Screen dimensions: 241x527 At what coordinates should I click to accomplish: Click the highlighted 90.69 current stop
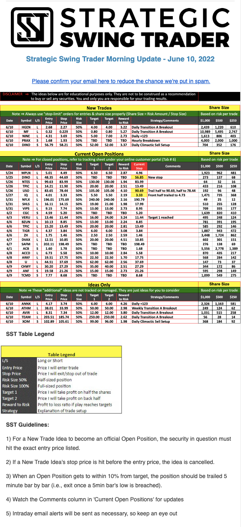(x=139, y=190)
